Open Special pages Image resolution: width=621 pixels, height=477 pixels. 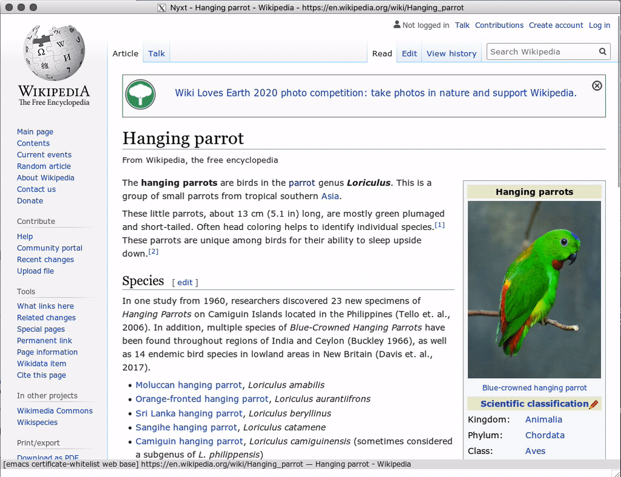coord(41,329)
